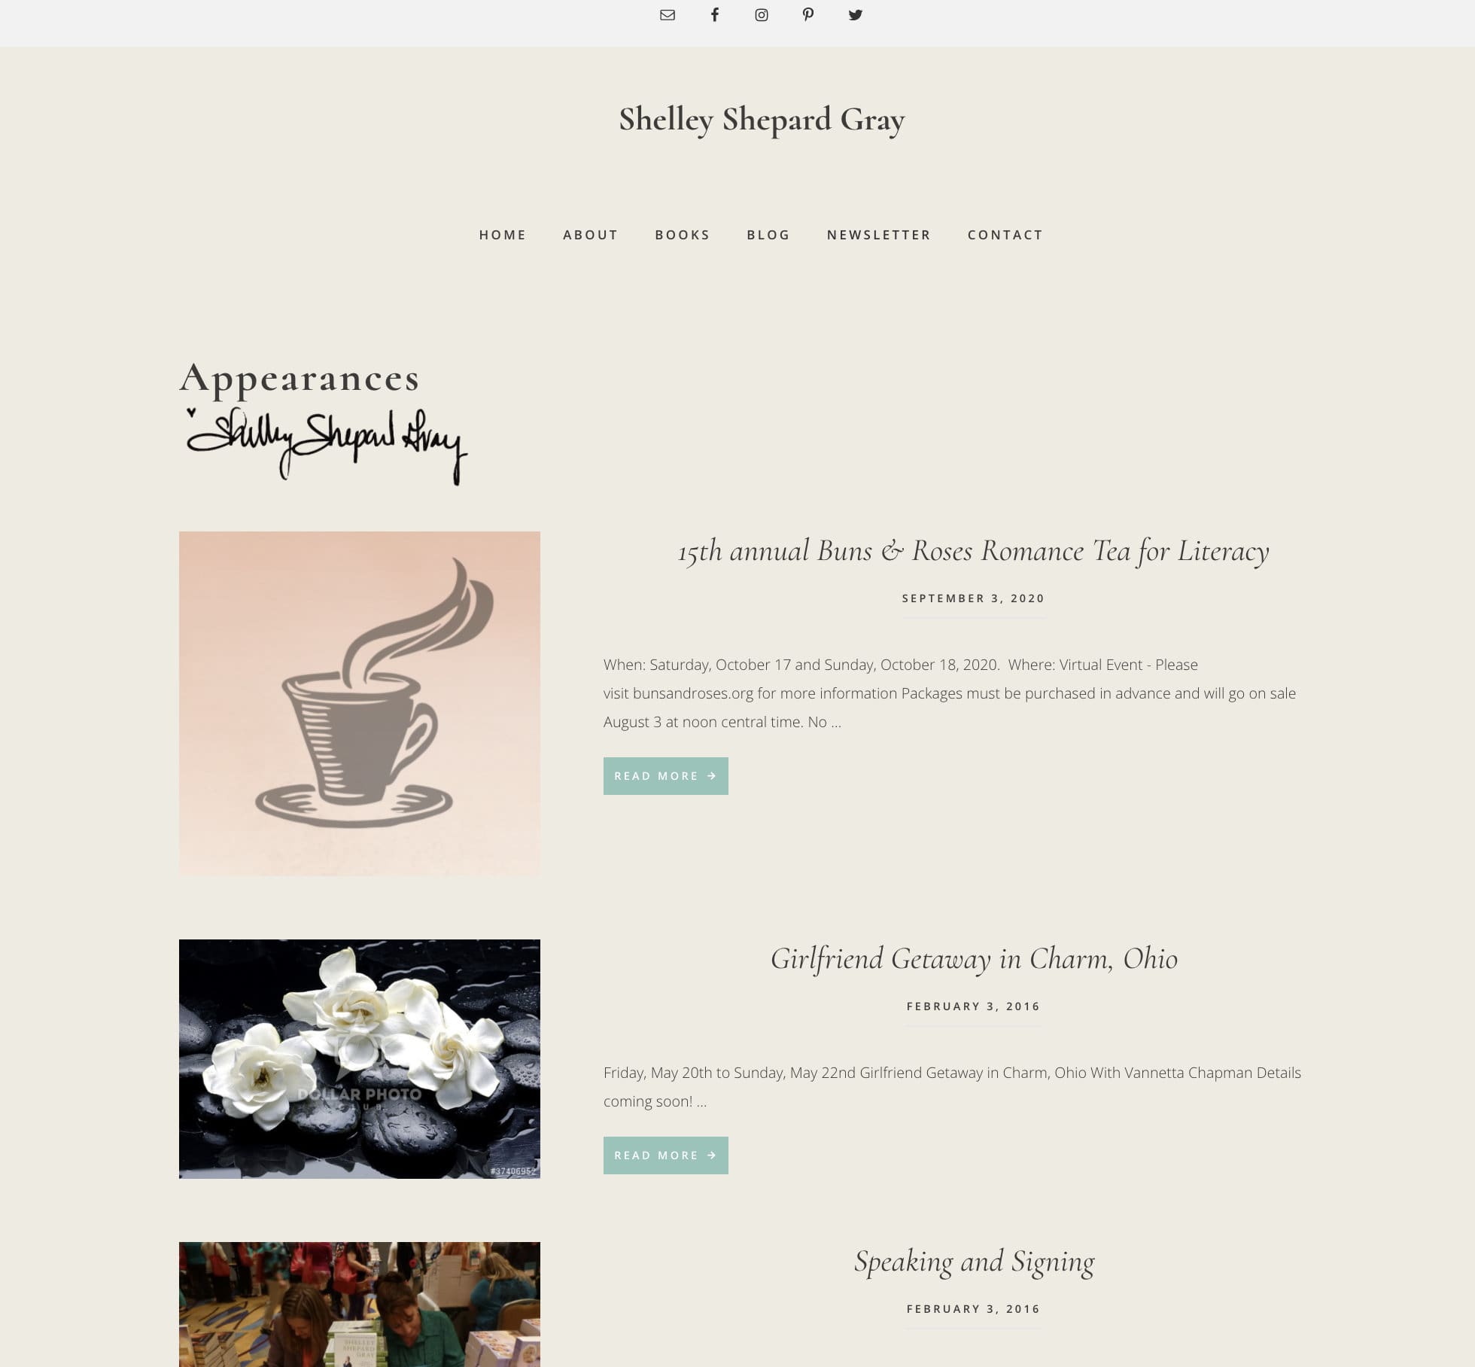The width and height of the screenshot is (1475, 1367).
Task: Open the ABOUT page
Action: coord(591,235)
